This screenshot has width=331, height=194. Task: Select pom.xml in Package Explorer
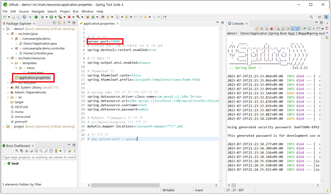(21, 122)
